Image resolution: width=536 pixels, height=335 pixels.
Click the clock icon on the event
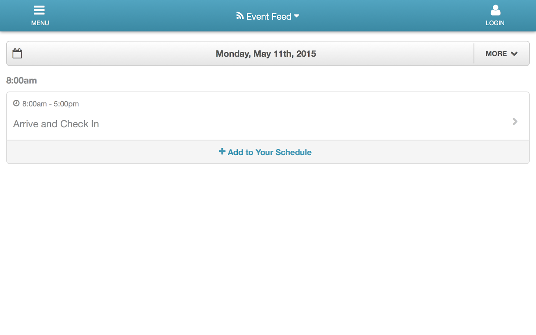(16, 103)
